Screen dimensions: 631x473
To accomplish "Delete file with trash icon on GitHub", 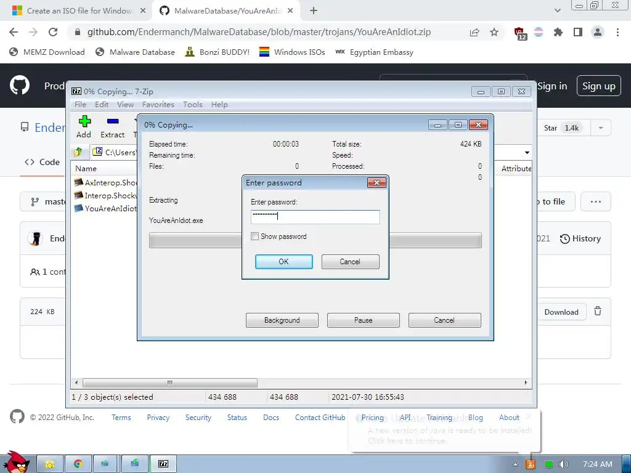I will [598, 311].
